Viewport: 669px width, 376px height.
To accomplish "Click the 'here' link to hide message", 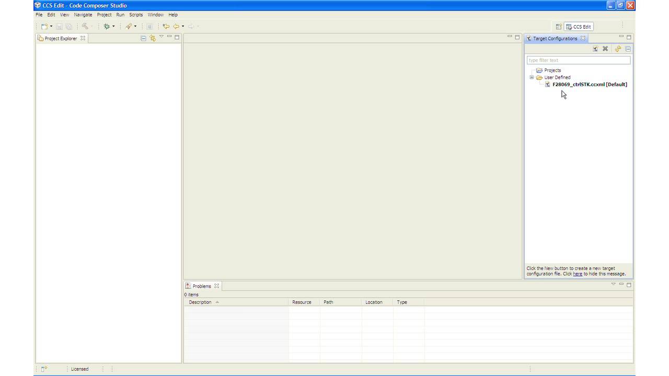I will [x=578, y=274].
